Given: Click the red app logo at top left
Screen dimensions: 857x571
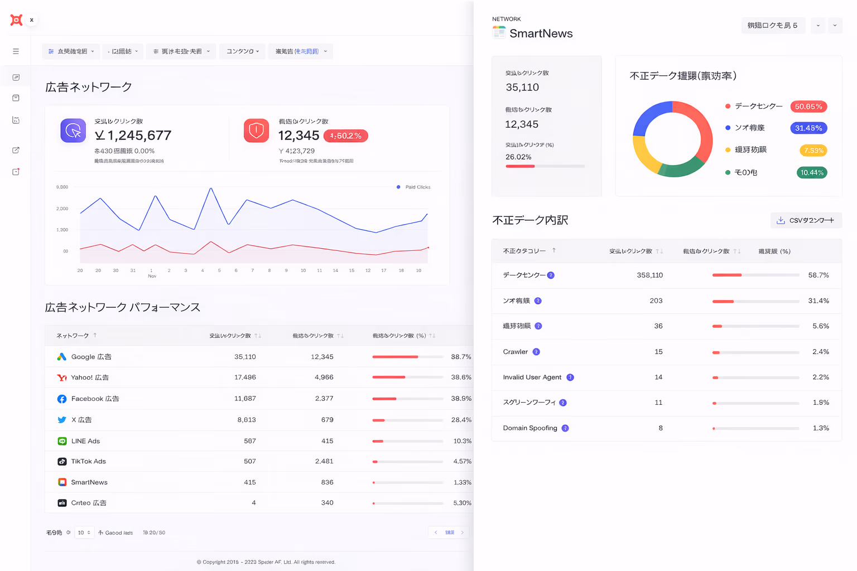Looking at the screenshot, I should pos(17,20).
